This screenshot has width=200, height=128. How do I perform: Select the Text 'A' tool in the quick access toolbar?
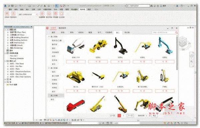pos(45,6)
